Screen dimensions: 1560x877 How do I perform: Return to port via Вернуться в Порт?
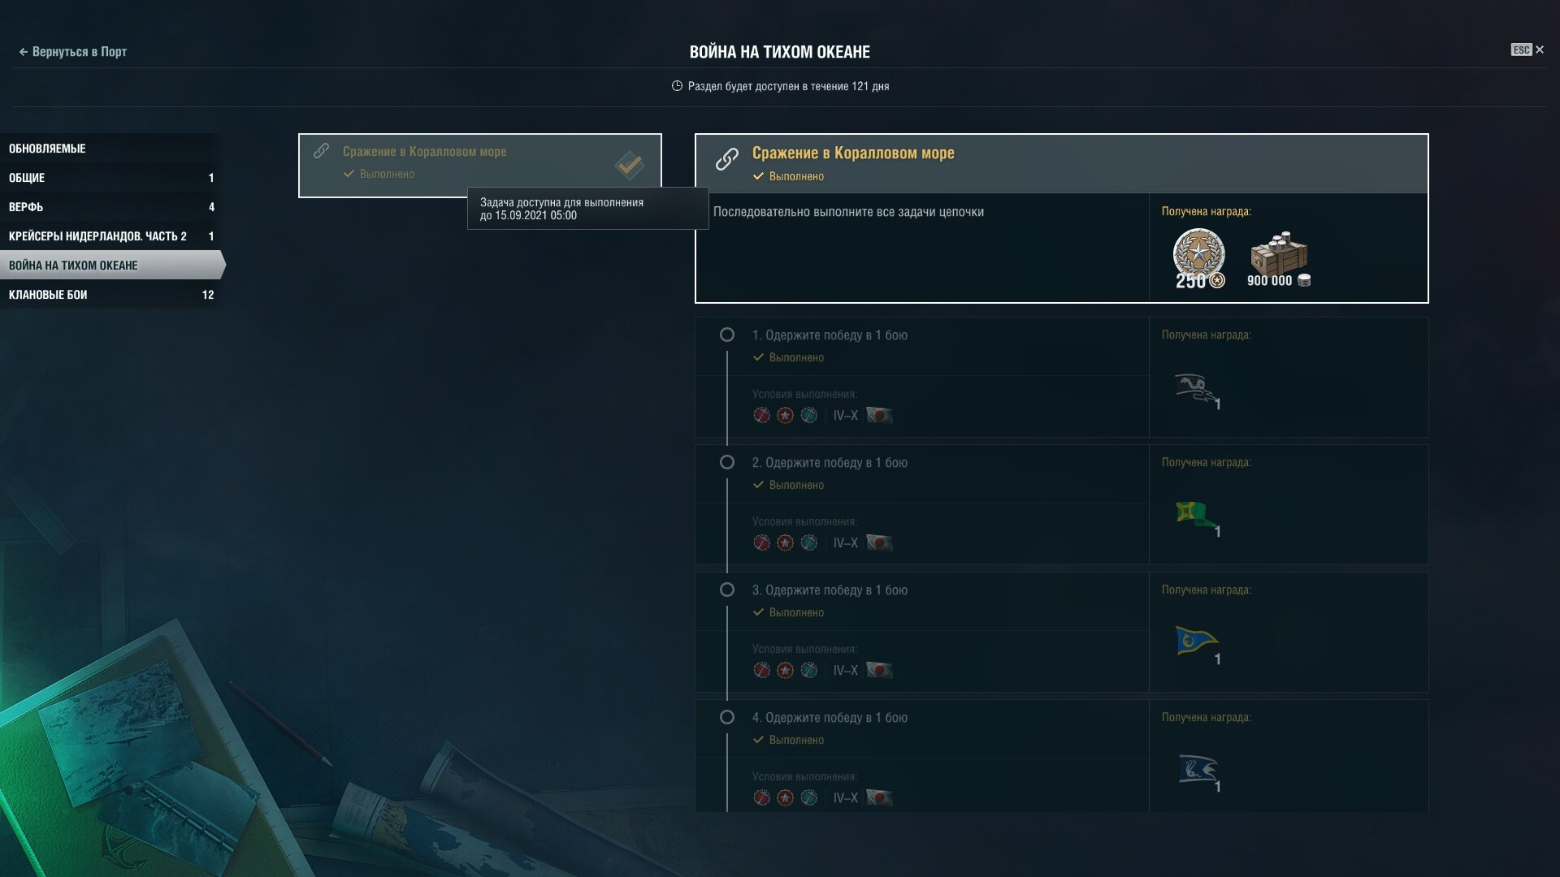[72, 51]
